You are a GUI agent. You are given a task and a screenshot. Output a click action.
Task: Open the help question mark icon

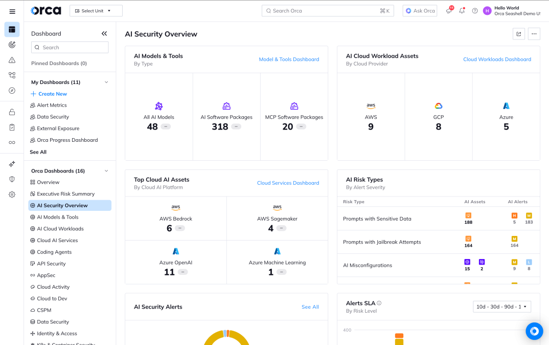pos(475,11)
